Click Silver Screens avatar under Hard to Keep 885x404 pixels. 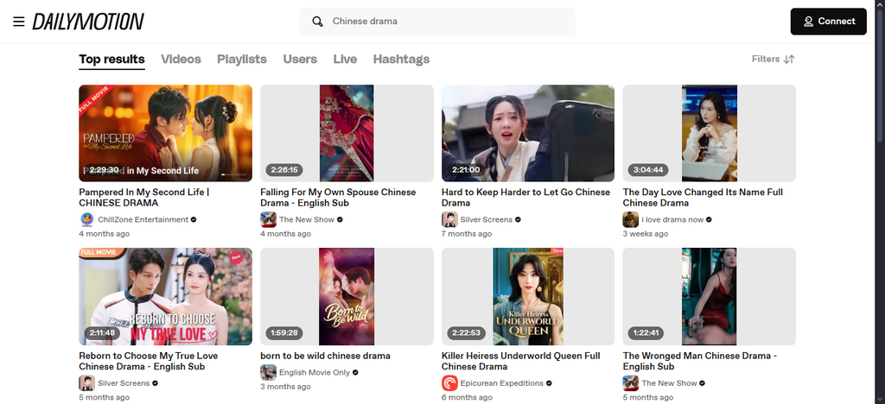coord(449,219)
